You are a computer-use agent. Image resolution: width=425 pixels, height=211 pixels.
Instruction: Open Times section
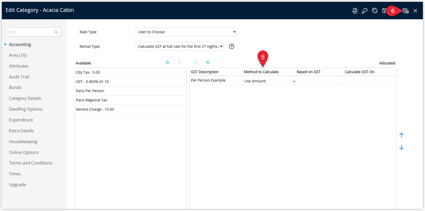15,174
